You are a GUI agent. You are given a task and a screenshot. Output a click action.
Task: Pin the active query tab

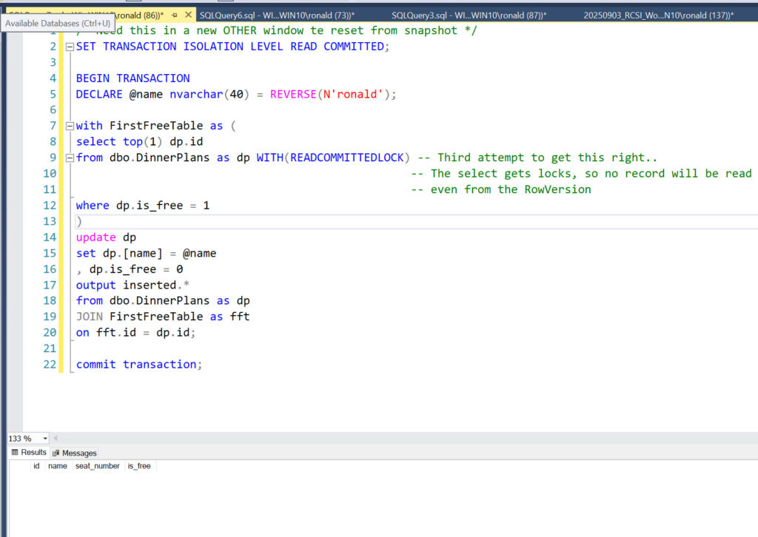[x=174, y=15]
